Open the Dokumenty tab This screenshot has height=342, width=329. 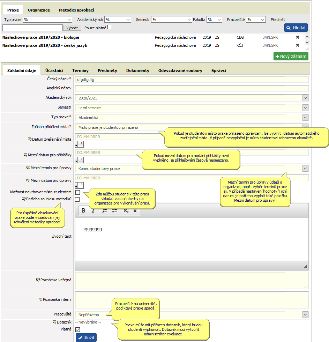coord(138,70)
